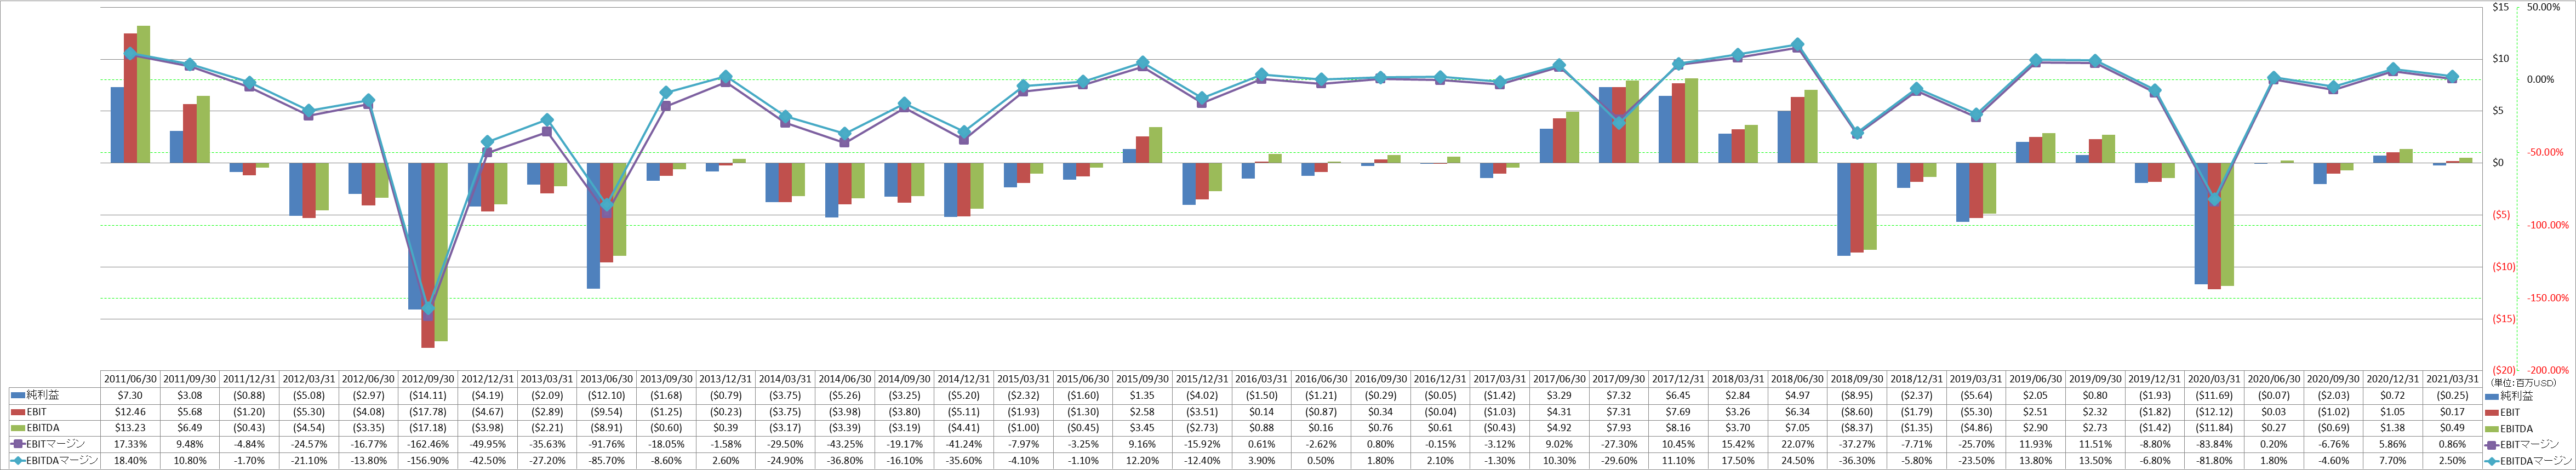
Task: Click the EBITマージン value 22.07%
Action: click(1797, 444)
